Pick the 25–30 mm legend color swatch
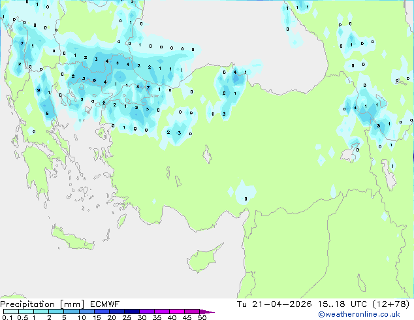The image size is (414, 320). (132, 312)
